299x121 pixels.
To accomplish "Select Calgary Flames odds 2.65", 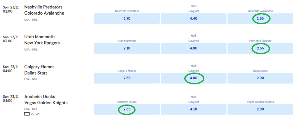I will [x=127, y=78].
